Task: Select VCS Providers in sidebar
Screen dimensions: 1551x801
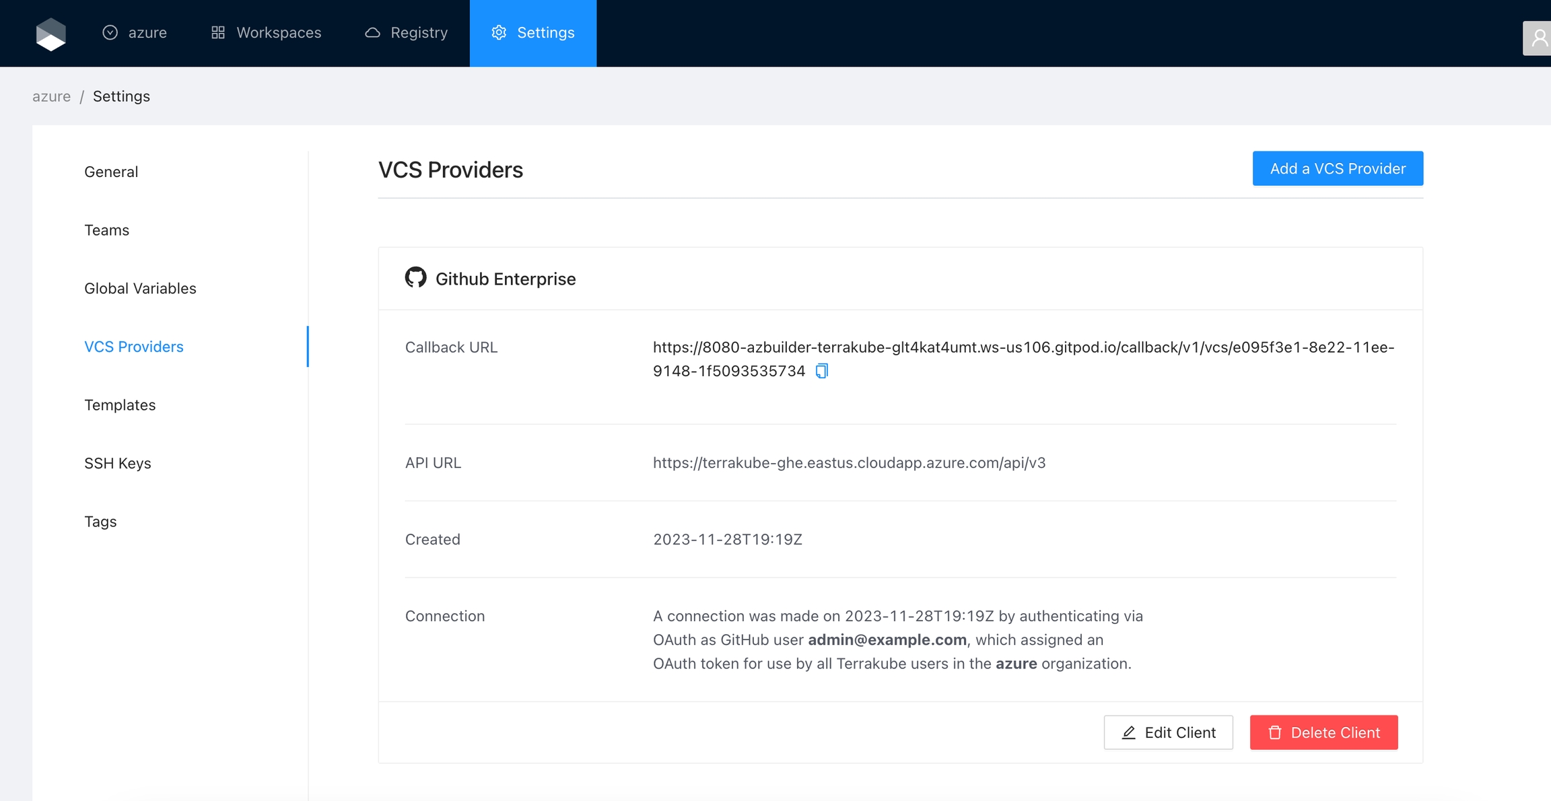Action: (x=133, y=347)
